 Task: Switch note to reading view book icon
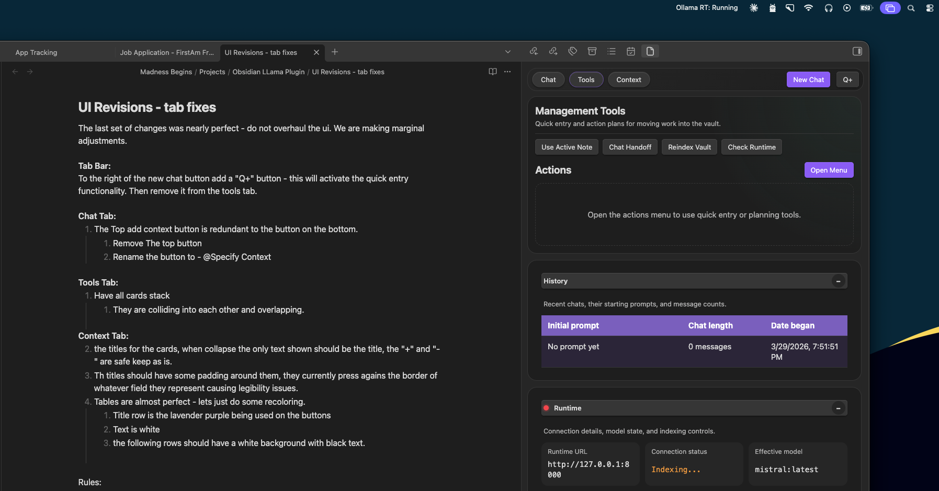pos(493,72)
